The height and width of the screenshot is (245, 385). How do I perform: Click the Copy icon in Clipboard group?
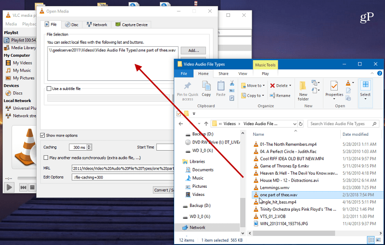(206, 86)
